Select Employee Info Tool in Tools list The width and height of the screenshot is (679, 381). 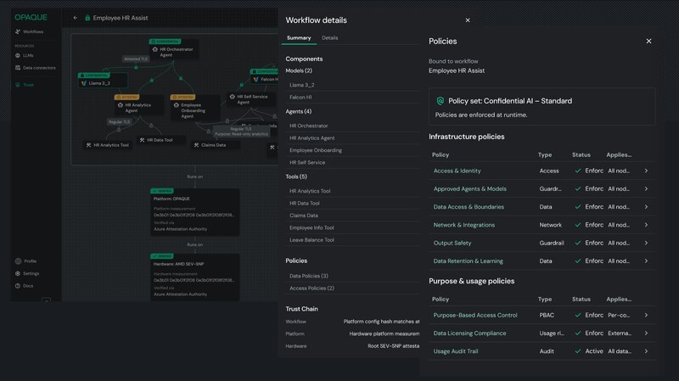click(x=311, y=227)
